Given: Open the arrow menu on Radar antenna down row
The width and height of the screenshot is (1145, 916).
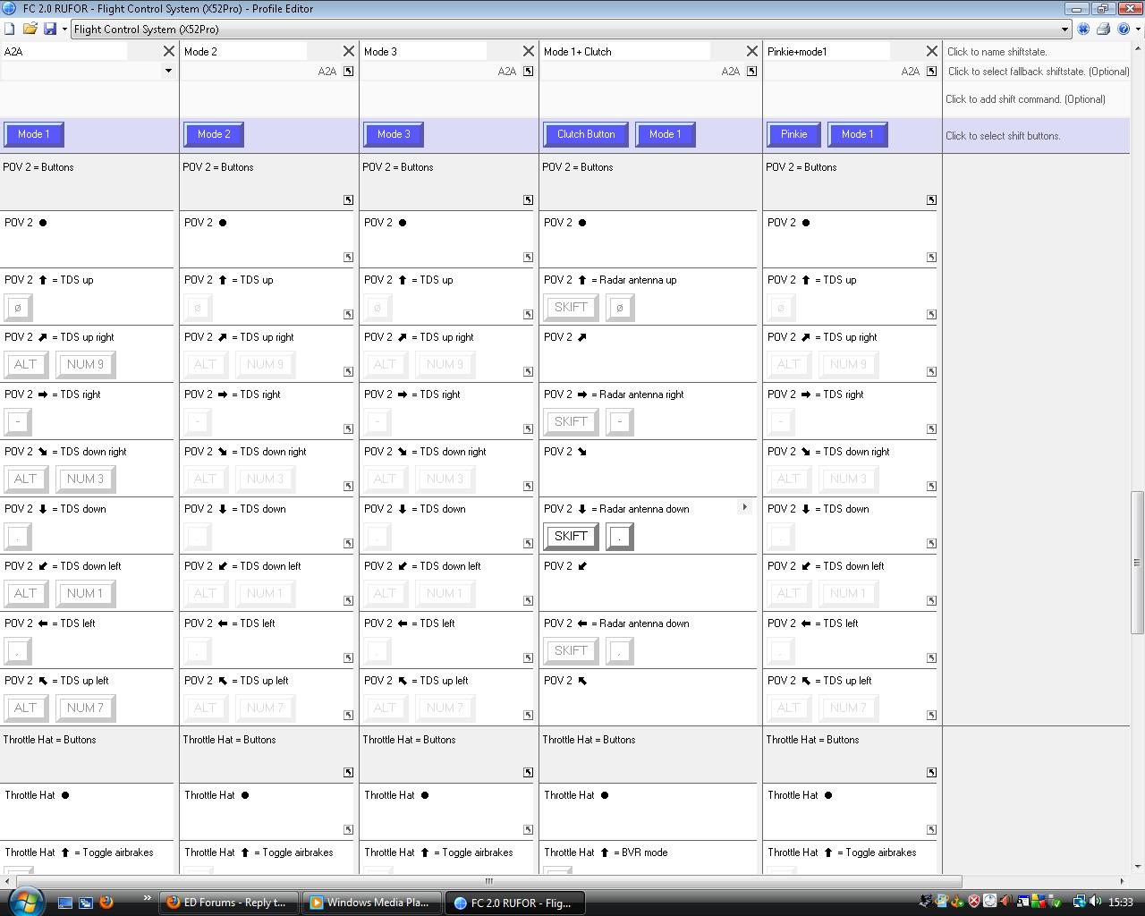Looking at the screenshot, I should (x=744, y=507).
